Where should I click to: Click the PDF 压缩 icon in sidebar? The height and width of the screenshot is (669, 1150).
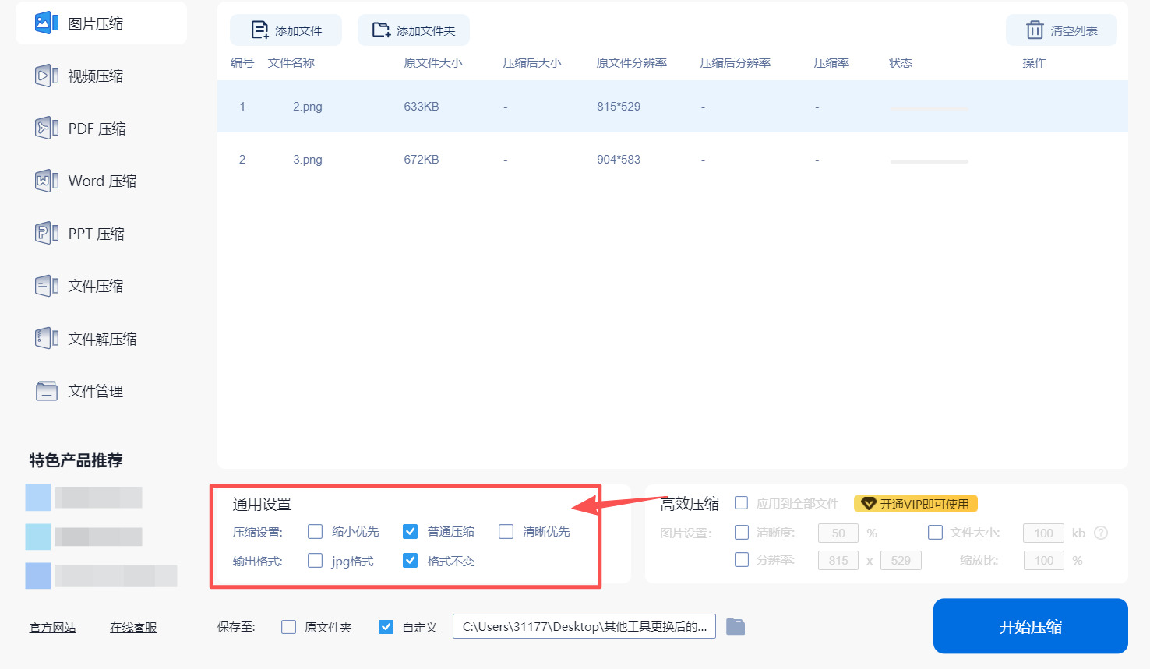coord(47,129)
